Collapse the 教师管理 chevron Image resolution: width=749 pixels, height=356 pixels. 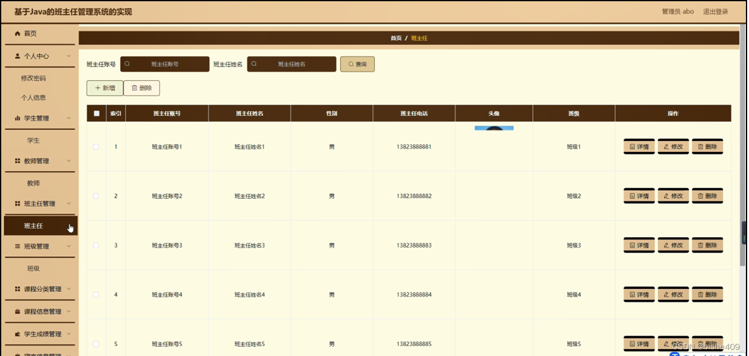pyautogui.click(x=68, y=161)
